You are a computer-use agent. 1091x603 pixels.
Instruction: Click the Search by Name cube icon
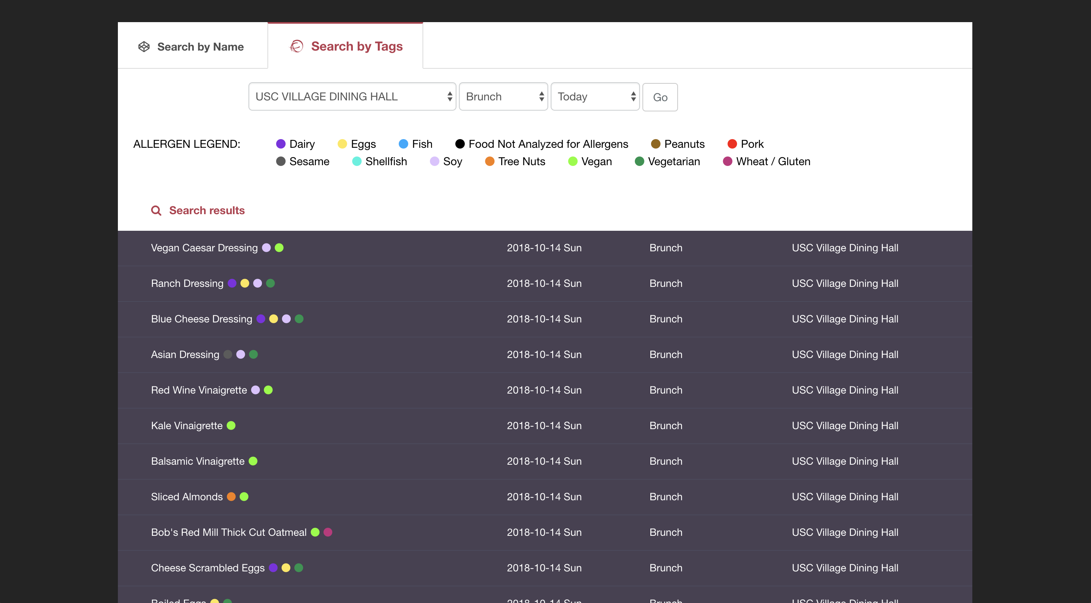[144, 47]
